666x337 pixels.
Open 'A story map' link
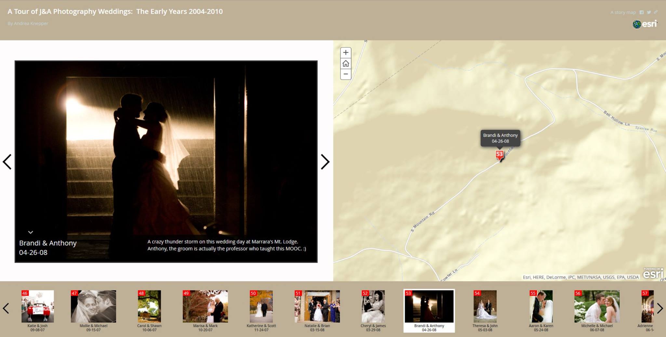coord(623,12)
